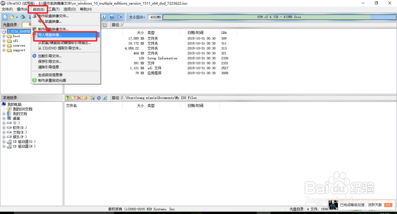This screenshot has height=214, width=397.
Task: Expand 我的文档 in local tree
Action: pyautogui.click(x=4, y=114)
